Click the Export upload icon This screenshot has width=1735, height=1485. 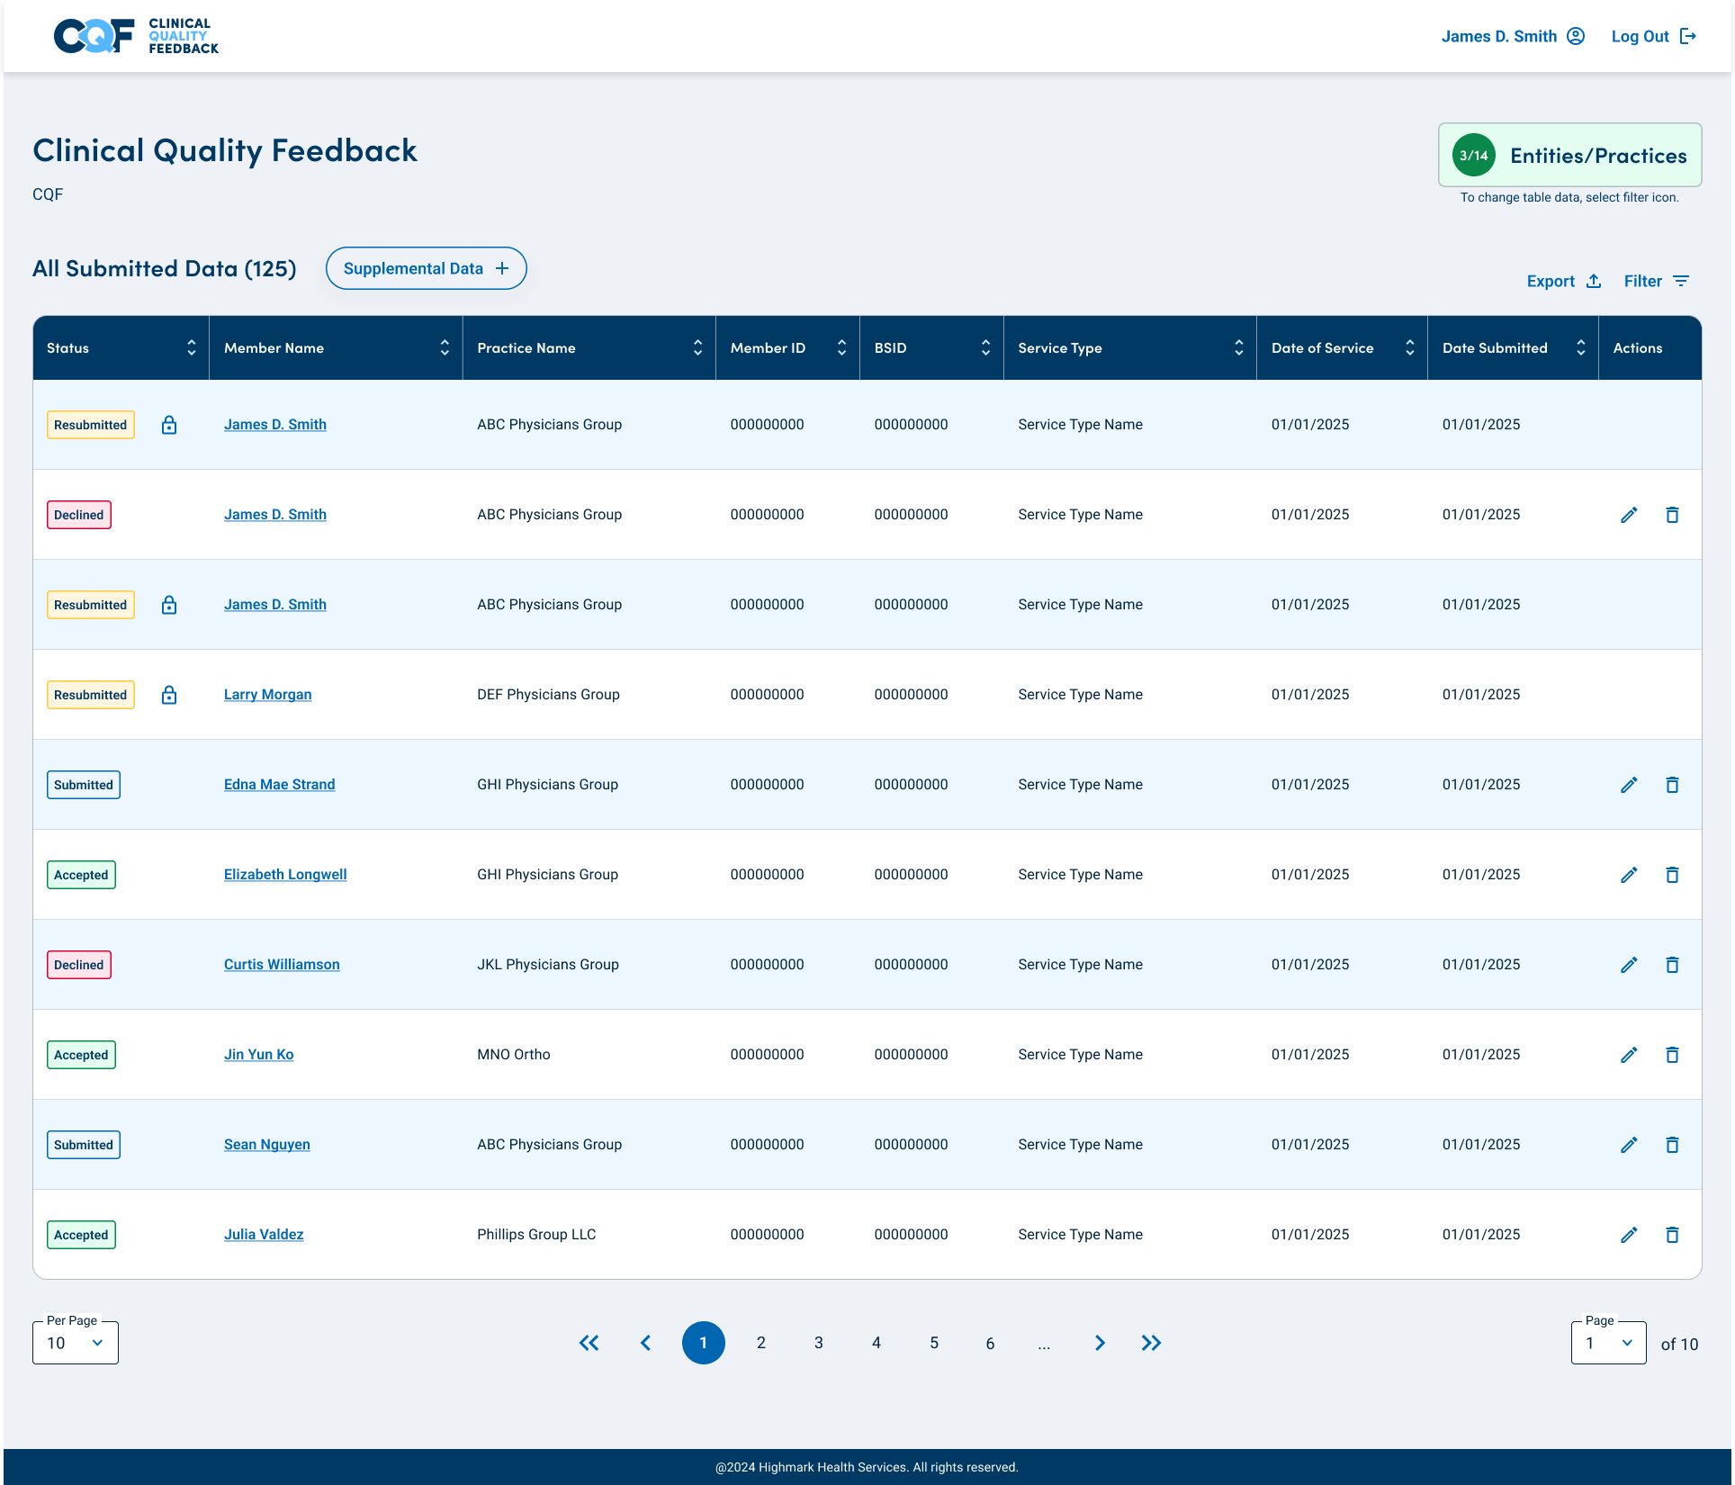1594,281
